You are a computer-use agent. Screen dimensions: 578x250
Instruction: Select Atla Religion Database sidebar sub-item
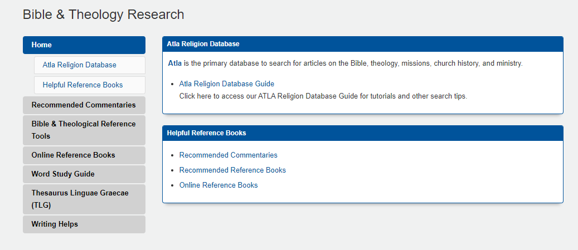point(90,65)
